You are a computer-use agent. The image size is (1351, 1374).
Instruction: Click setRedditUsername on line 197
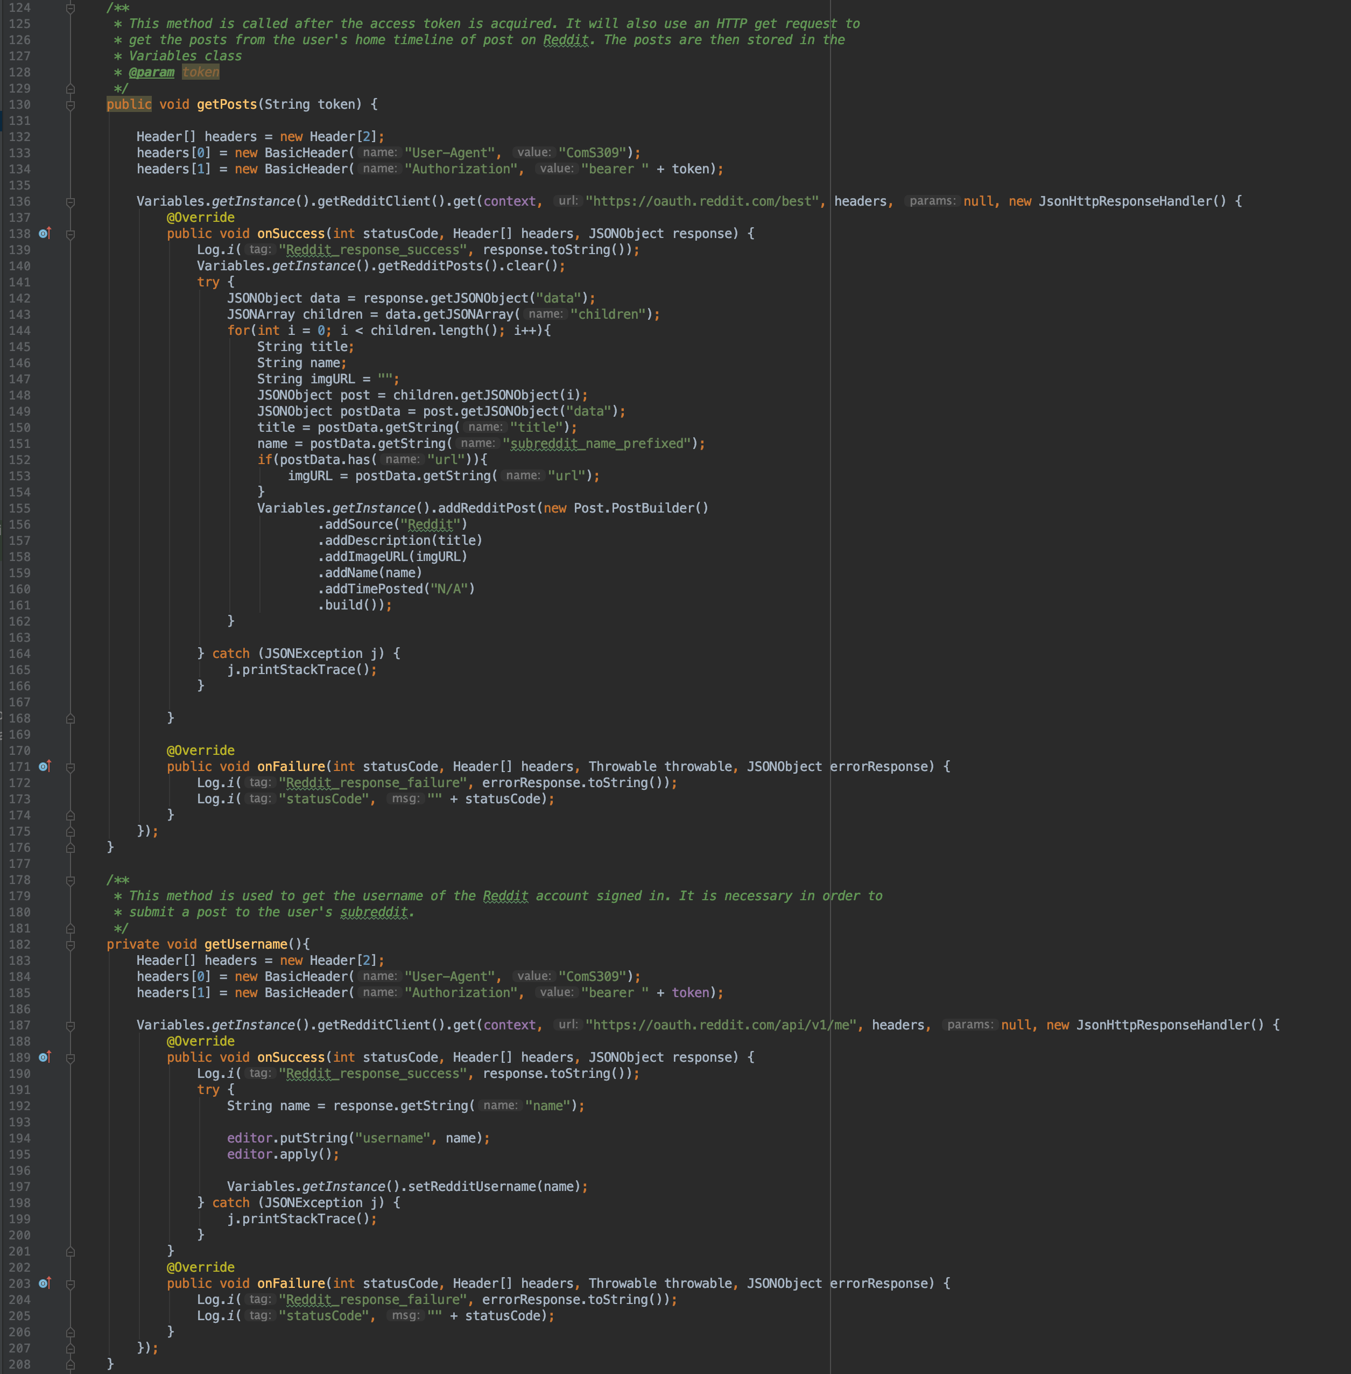coord(472,1186)
